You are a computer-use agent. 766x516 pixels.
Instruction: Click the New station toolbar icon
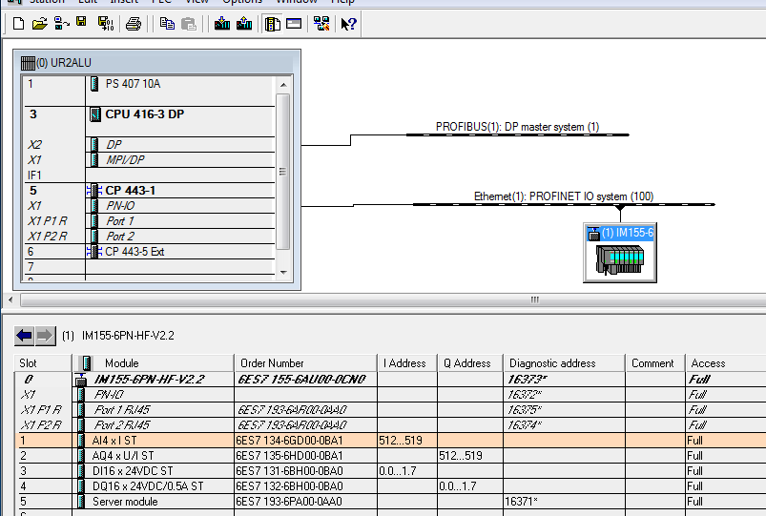pyautogui.click(x=17, y=23)
